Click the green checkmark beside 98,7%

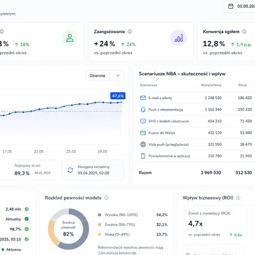pyautogui.click(x=27, y=229)
